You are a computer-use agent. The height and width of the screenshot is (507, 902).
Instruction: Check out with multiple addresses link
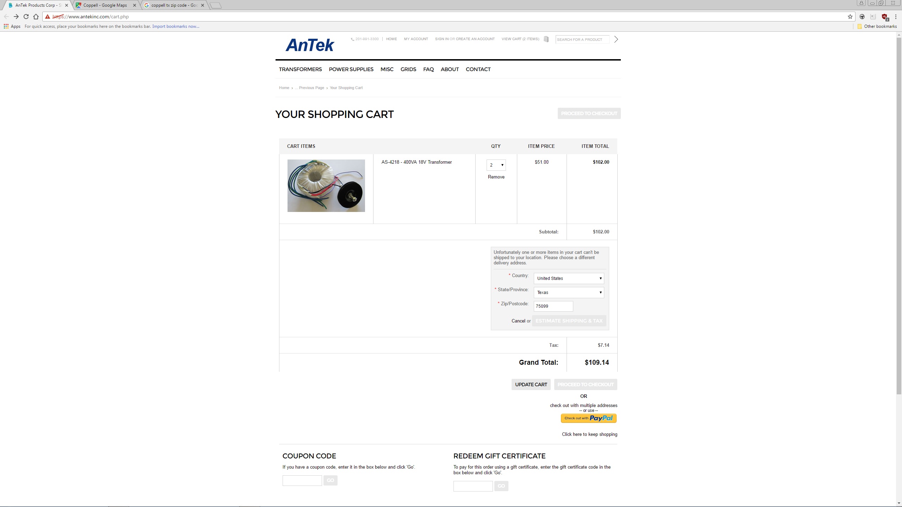pyautogui.click(x=583, y=405)
